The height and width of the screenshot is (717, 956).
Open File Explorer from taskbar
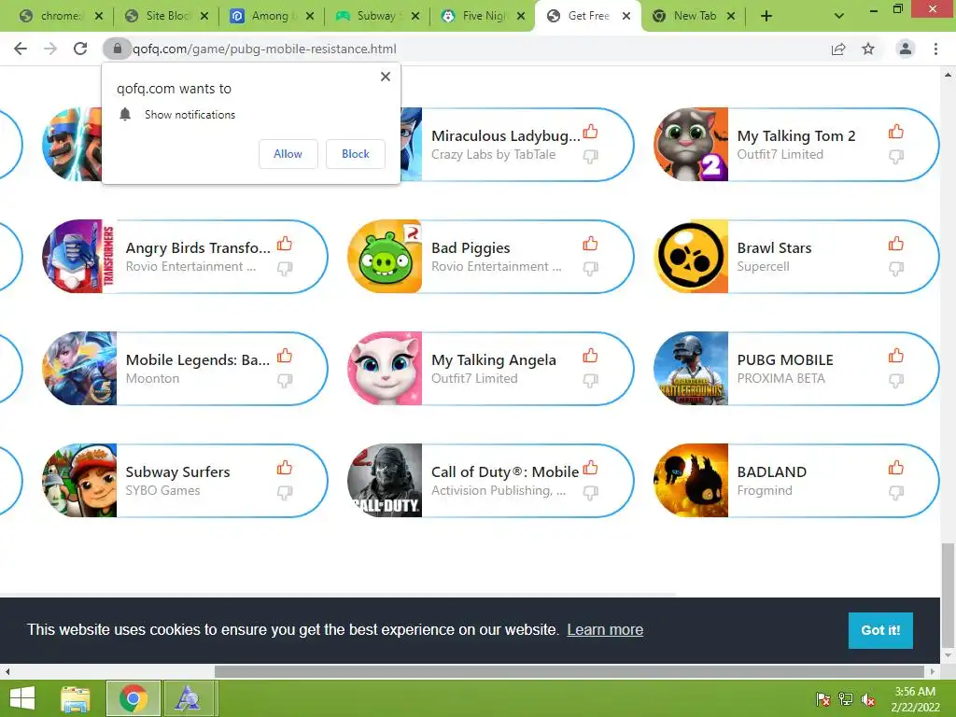76,698
